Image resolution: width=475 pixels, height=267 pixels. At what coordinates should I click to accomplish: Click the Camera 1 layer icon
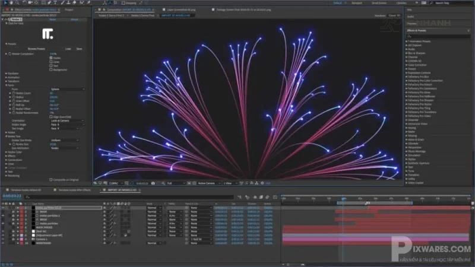[33, 239]
